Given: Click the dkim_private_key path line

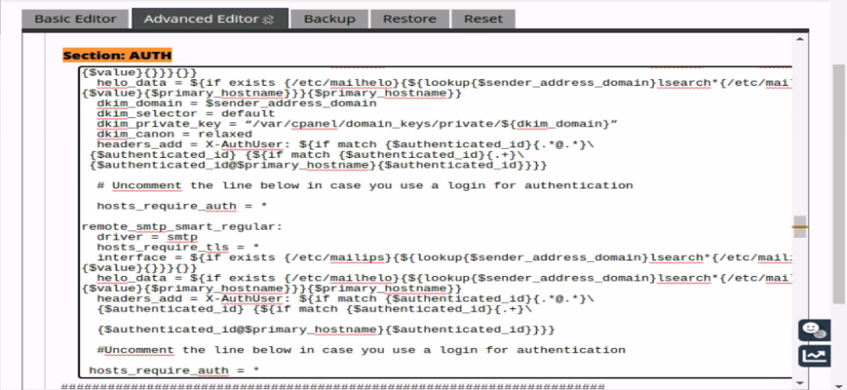Looking at the screenshot, I should tap(357, 123).
